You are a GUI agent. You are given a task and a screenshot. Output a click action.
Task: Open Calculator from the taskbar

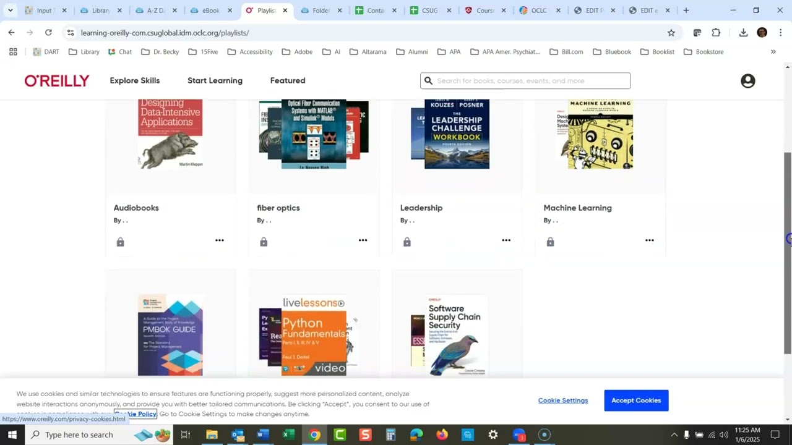pyautogui.click(x=390, y=435)
